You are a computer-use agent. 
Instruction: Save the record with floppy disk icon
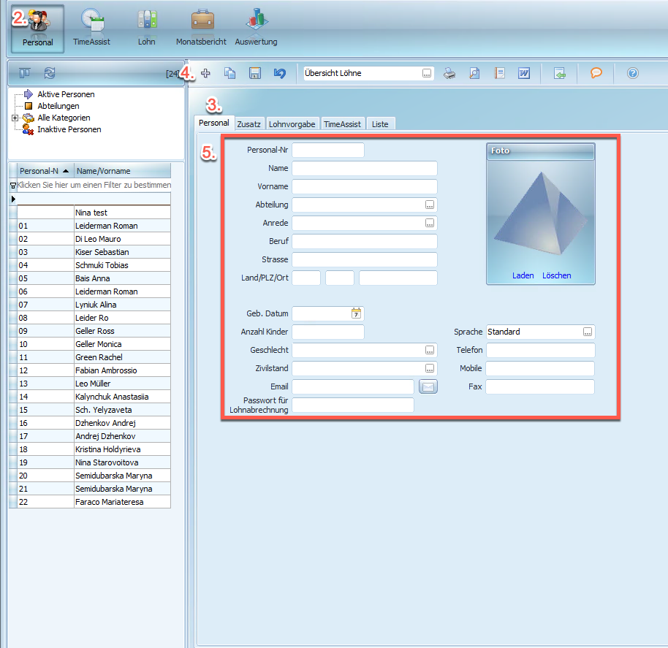255,73
